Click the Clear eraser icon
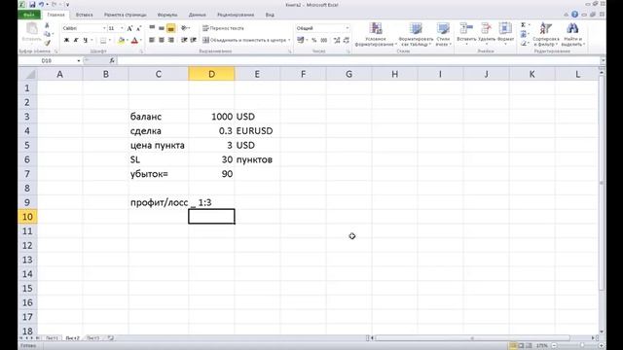623x350 pixels. click(524, 43)
